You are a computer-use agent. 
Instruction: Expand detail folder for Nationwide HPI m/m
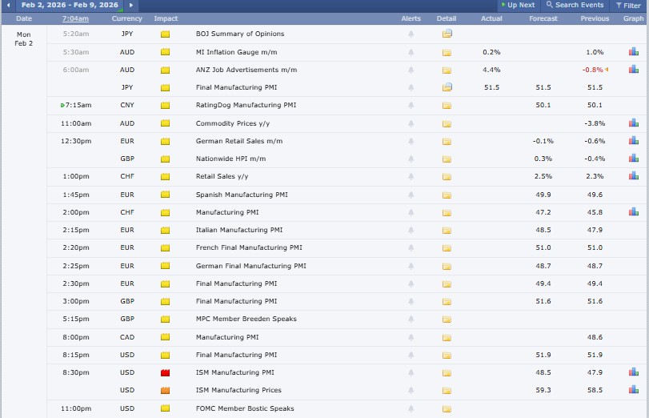coord(447,159)
